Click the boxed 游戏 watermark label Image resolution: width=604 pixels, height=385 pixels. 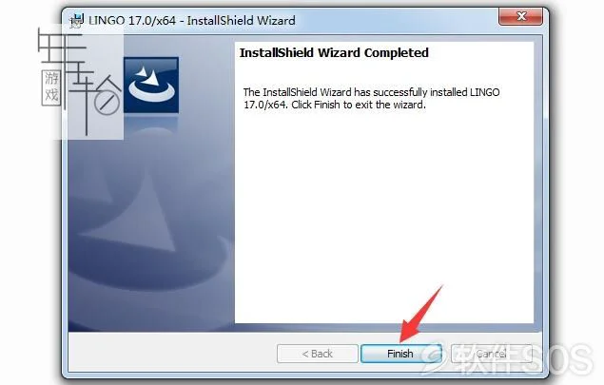[x=50, y=87]
